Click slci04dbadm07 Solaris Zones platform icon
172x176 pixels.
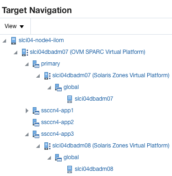47,76
